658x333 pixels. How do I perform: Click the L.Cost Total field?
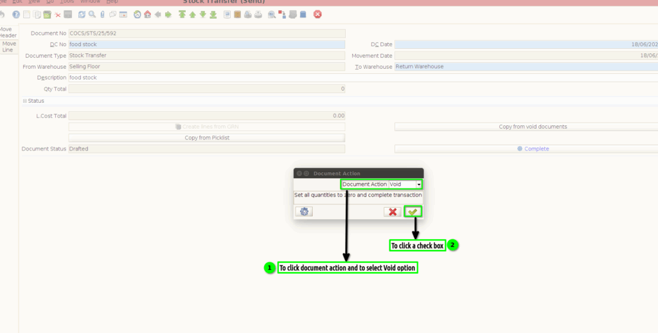click(207, 116)
